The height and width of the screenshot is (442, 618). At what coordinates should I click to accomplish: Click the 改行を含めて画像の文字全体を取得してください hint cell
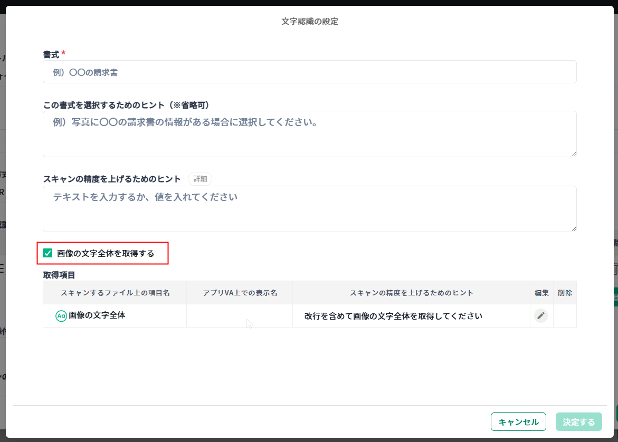(393, 316)
